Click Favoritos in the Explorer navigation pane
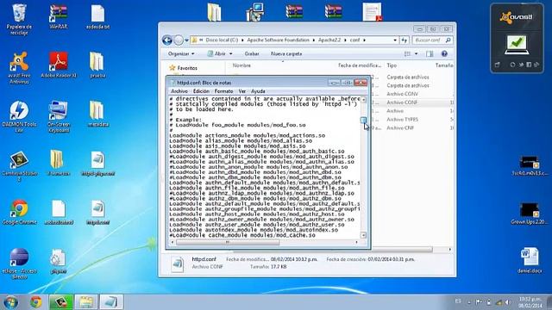This screenshot has width=552, height=310. 187,68
